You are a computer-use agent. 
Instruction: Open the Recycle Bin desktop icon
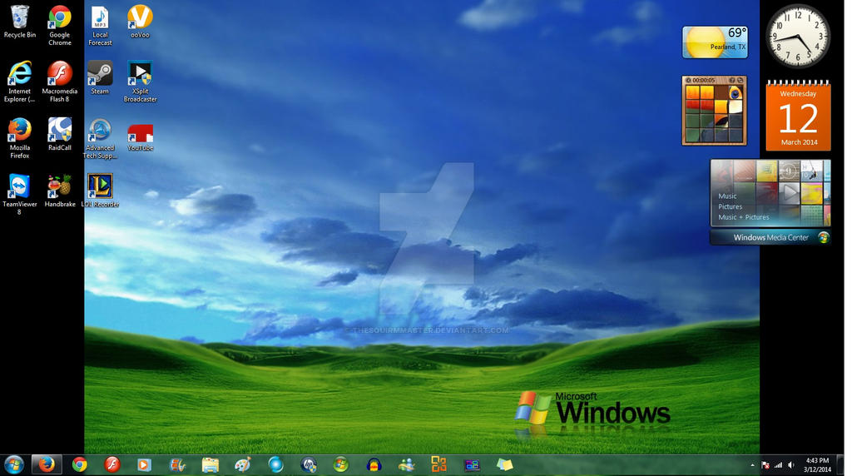pyautogui.click(x=20, y=22)
